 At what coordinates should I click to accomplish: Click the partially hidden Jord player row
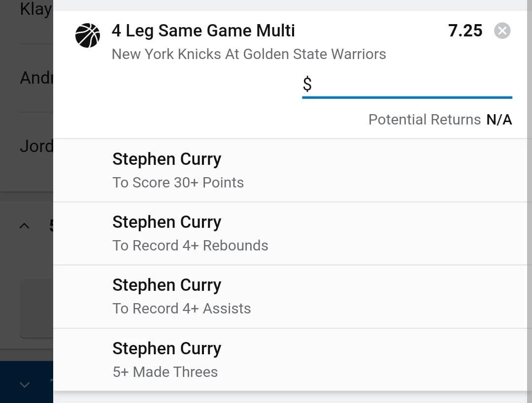coord(35,146)
